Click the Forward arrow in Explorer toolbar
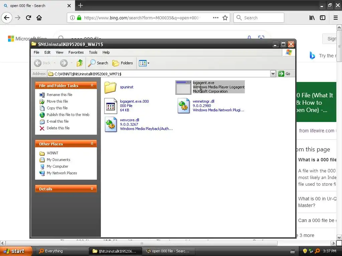Viewport: 342px width, 256px height. pos(64,63)
